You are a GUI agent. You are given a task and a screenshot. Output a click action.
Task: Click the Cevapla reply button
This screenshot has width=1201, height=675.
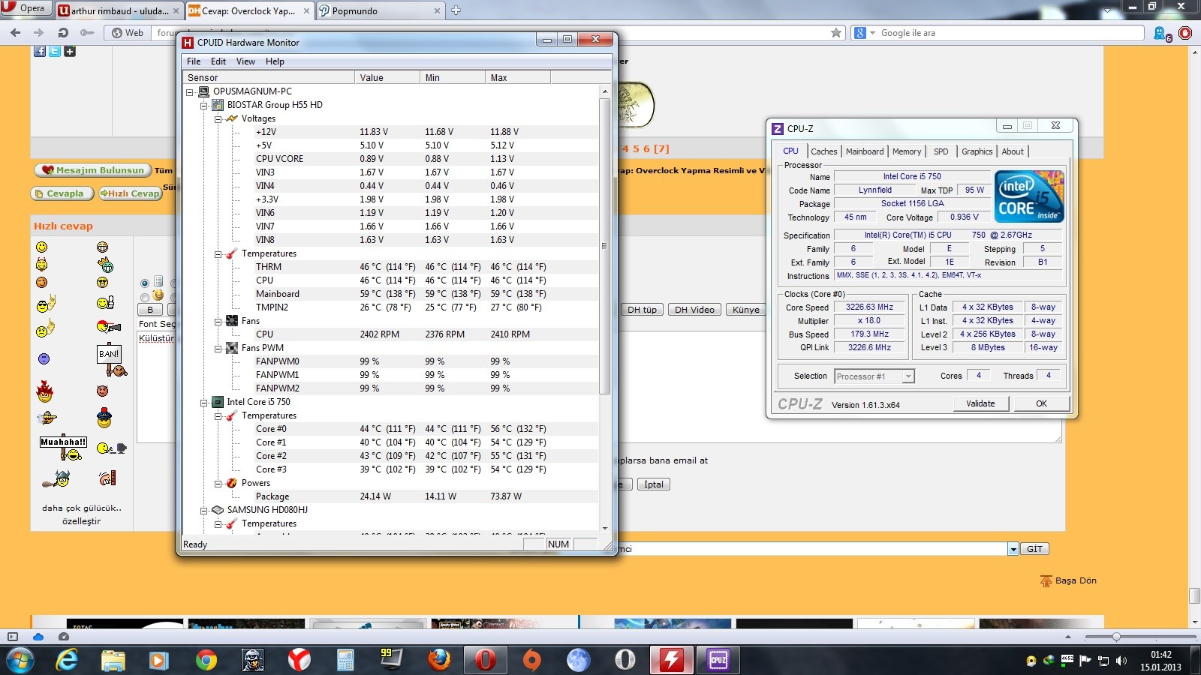tap(62, 193)
